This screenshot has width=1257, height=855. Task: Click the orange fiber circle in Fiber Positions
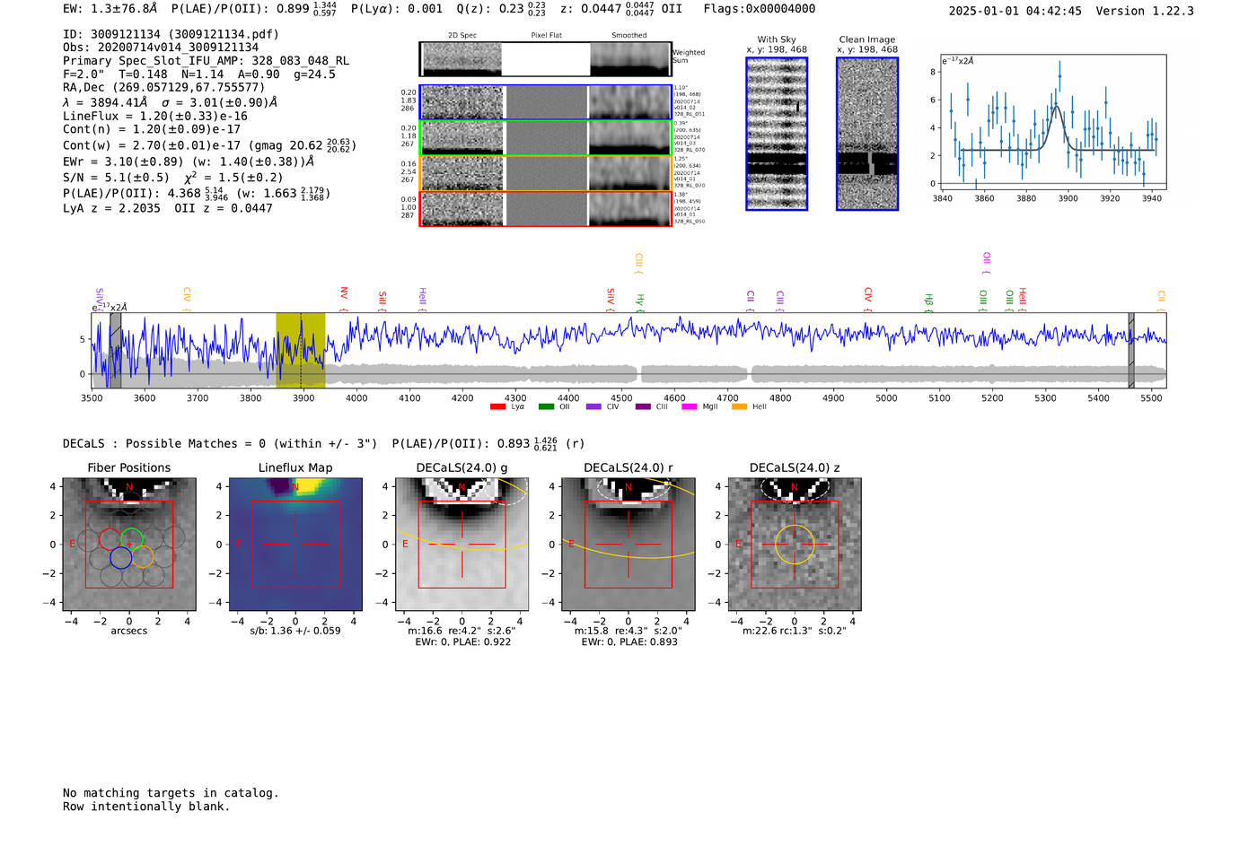[143, 558]
